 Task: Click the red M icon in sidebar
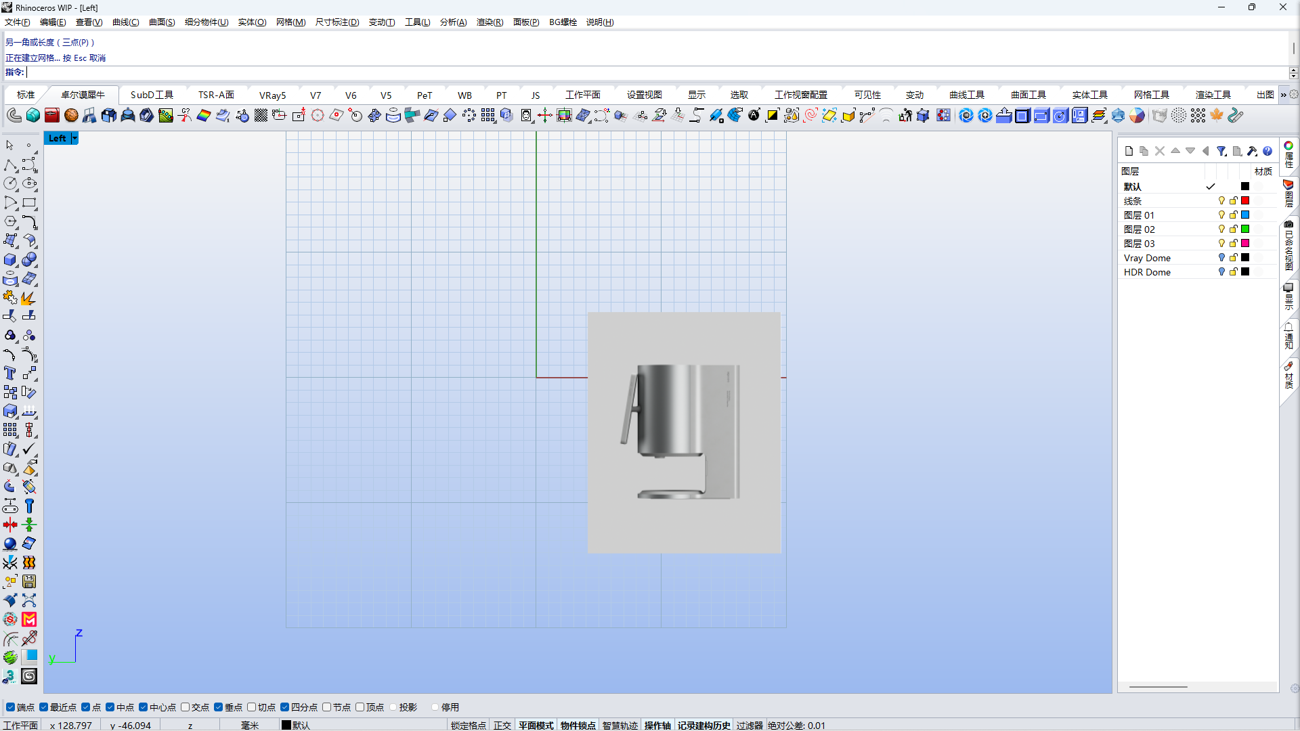29,619
